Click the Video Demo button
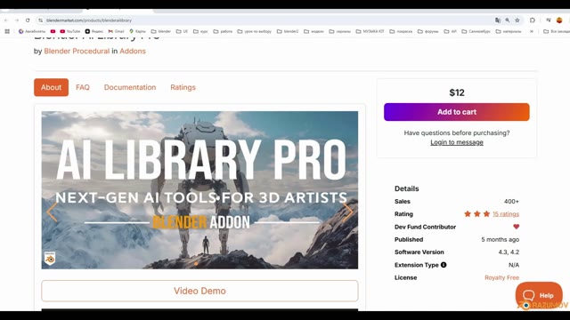The width and height of the screenshot is (570, 320). click(199, 291)
